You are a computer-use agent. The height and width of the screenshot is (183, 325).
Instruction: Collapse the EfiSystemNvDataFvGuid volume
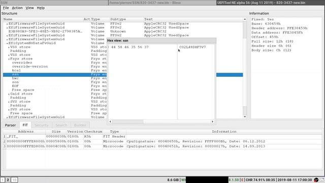(x=7, y=43)
